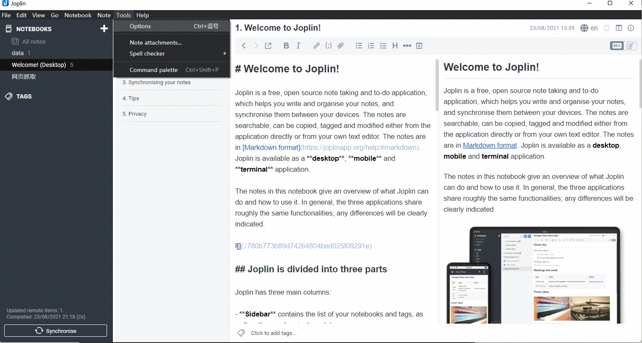Apply bold formatting
Viewport: 642px width, 343px height.
286,46
